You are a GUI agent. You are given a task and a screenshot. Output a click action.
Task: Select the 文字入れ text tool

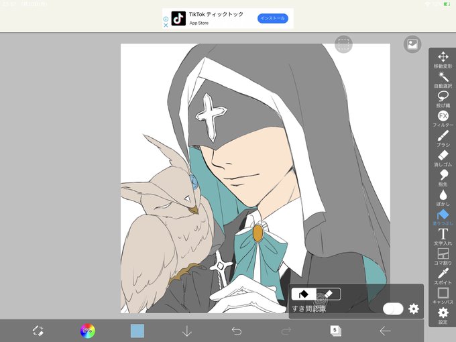click(x=443, y=237)
